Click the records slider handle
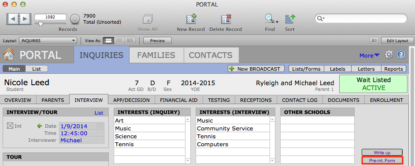Image resolution: width=415 pixels, height=166 pixels. pos(41,24)
